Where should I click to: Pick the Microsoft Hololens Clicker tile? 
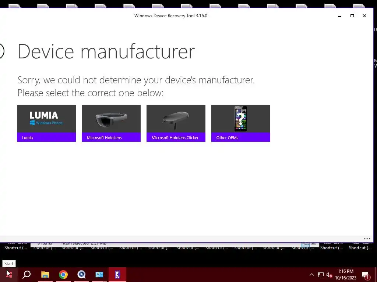pos(176,123)
